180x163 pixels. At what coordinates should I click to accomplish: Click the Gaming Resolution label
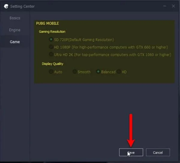[x=52, y=32]
